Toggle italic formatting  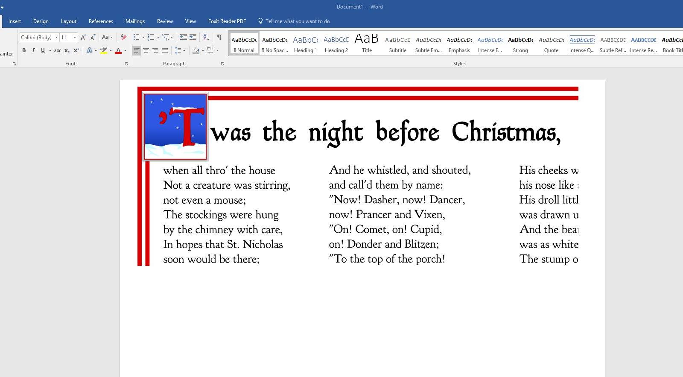[33, 50]
